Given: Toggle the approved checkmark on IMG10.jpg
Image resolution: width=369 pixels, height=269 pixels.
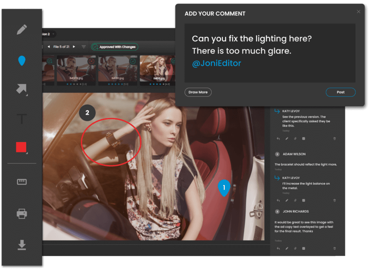Looking at the screenshot, I should click(x=133, y=61).
